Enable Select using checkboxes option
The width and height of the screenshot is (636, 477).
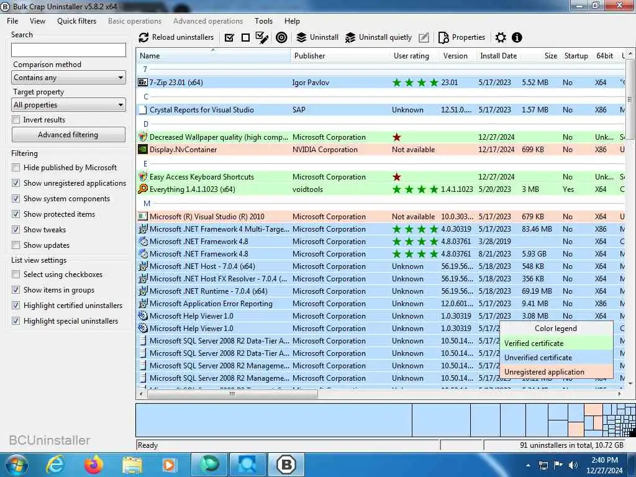(x=16, y=275)
